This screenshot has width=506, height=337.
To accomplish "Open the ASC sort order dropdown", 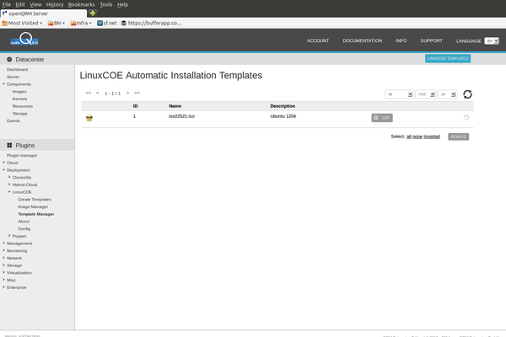I will pos(426,94).
